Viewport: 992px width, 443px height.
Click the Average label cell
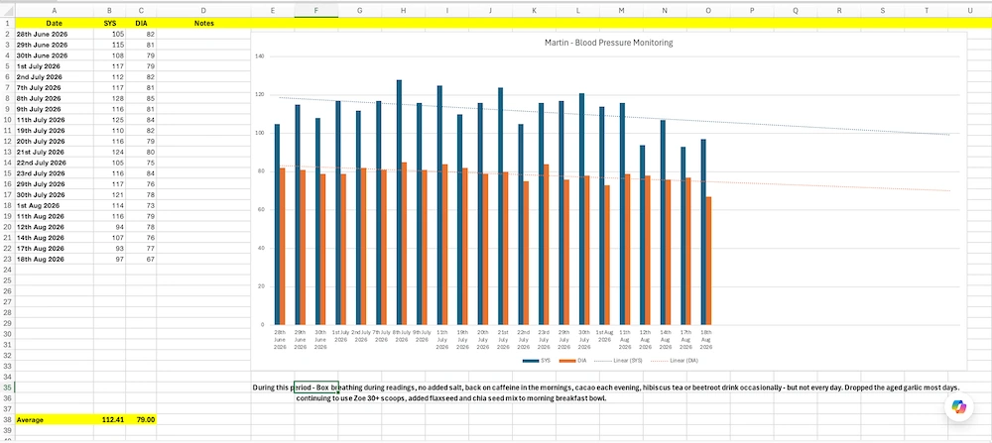tap(54, 419)
